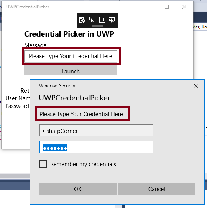Click inside the masked password field
207x208 pixels.
(96, 147)
